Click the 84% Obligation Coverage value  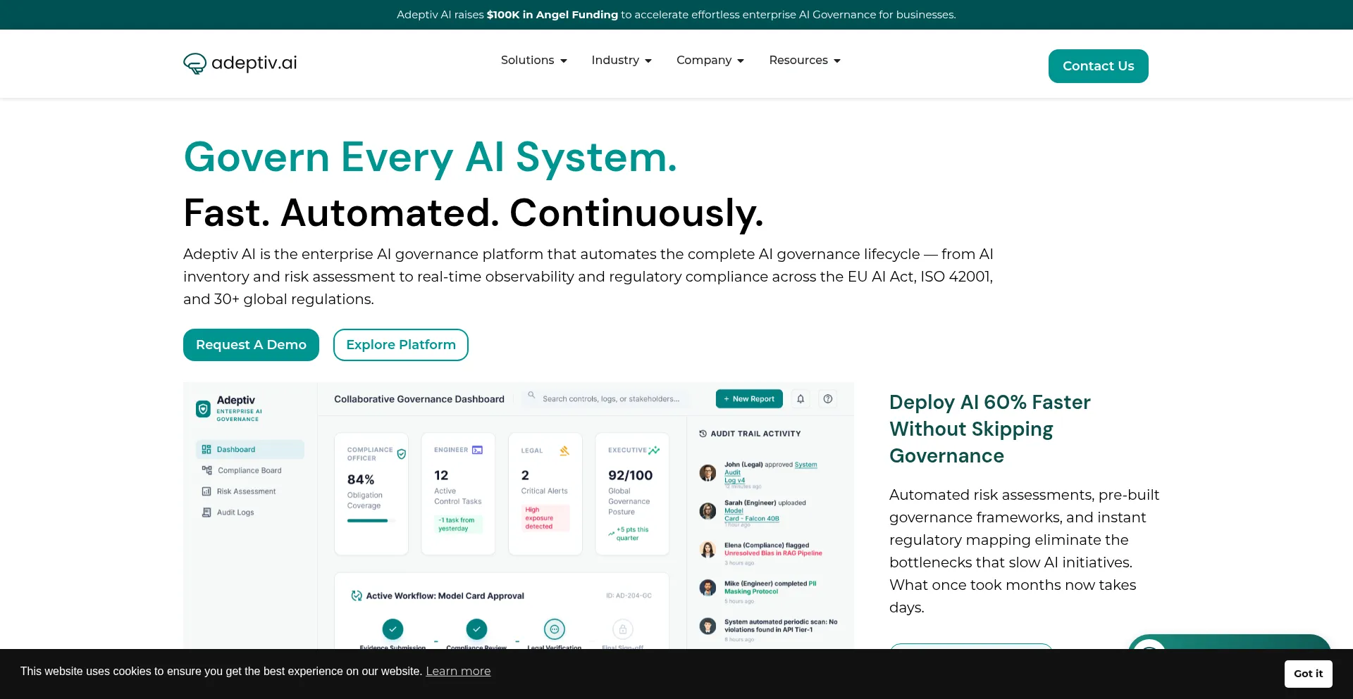tap(361, 479)
